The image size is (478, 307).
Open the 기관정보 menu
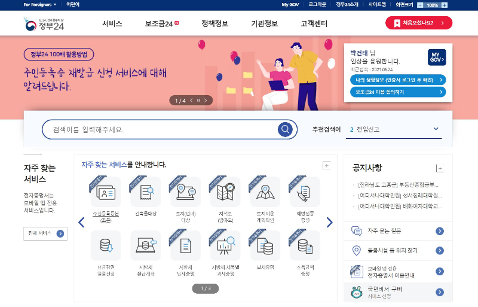click(264, 24)
